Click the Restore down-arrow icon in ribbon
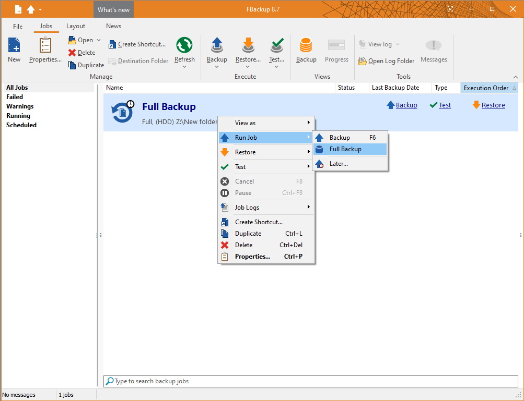 point(248,45)
